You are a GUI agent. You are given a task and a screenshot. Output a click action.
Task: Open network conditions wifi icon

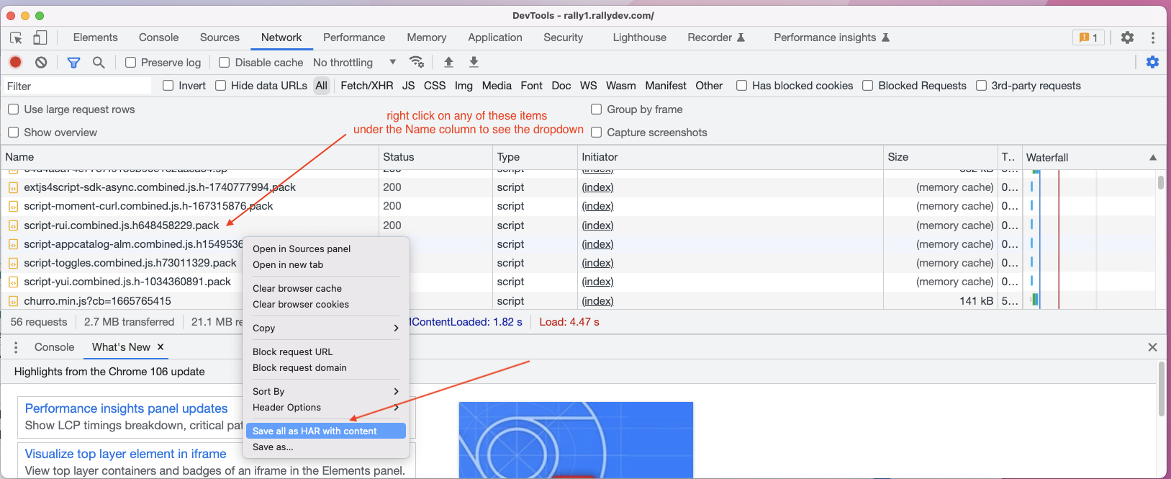pyautogui.click(x=416, y=62)
